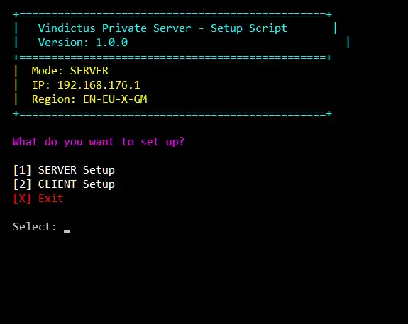The width and height of the screenshot is (408, 324).
Task: Click the Mode: SERVER status line
Action: coord(70,71)
